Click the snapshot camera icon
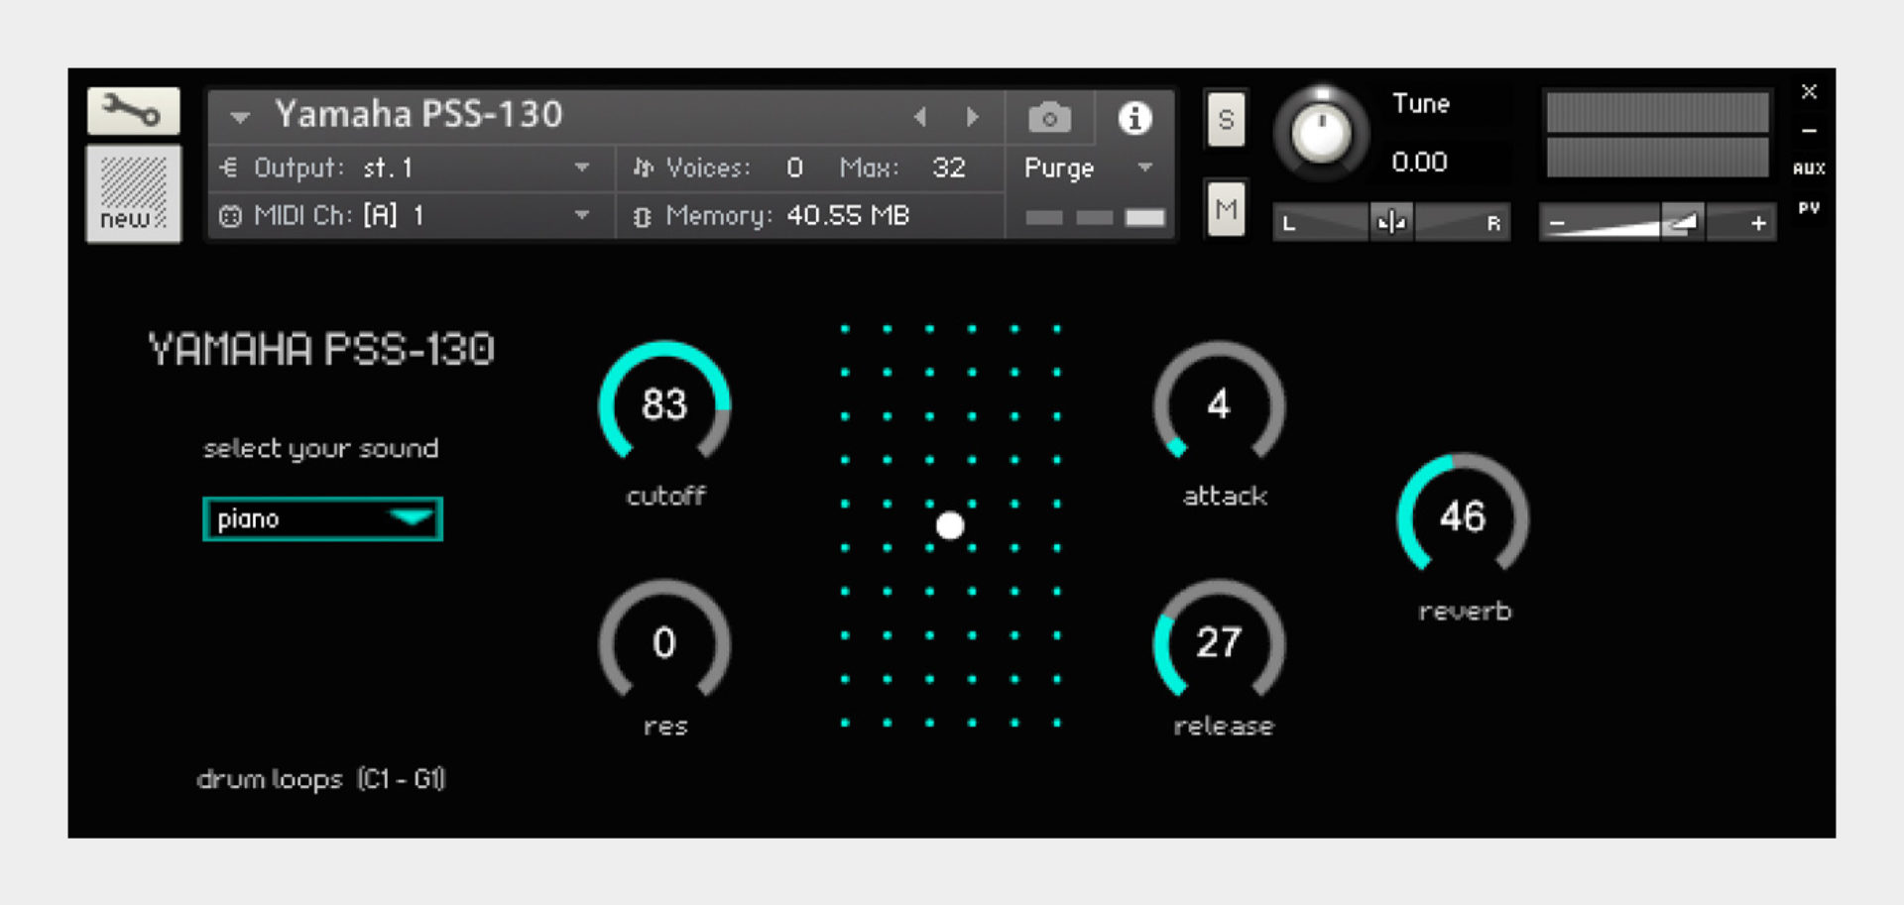 coord(1048,115)
